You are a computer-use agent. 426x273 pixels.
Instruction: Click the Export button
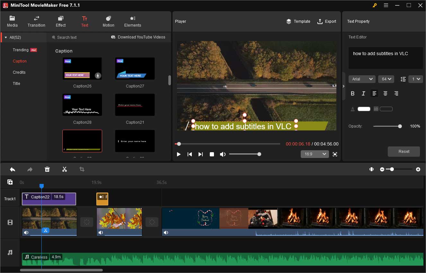[327, 21]
